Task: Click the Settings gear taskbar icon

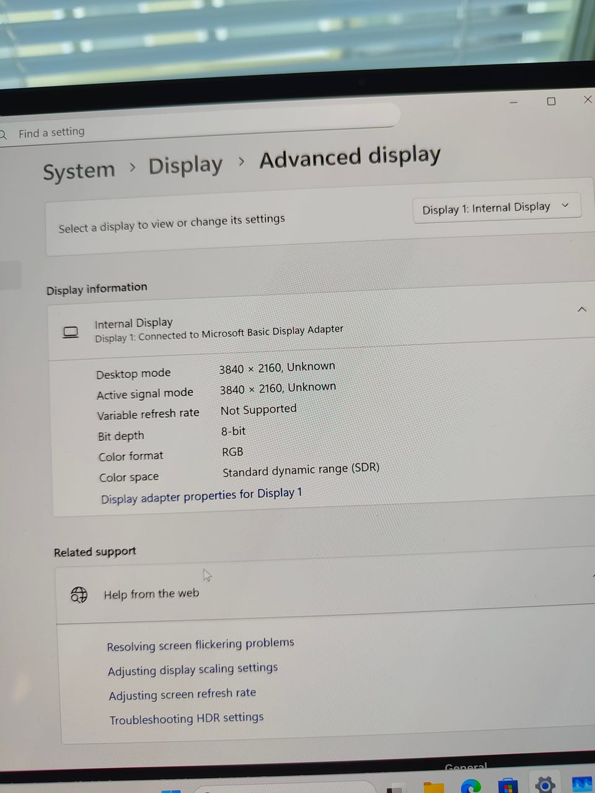Action: click(x=545, y=784)
